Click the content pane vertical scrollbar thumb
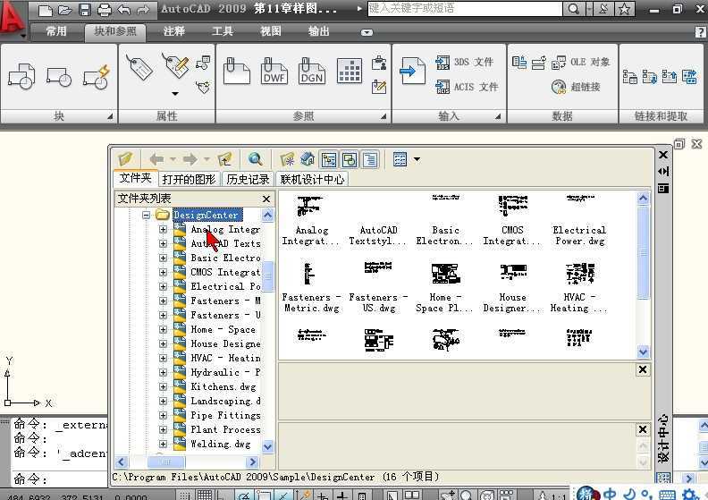The image size is (708, 500). pyautogui.click(x=643, y=253)
